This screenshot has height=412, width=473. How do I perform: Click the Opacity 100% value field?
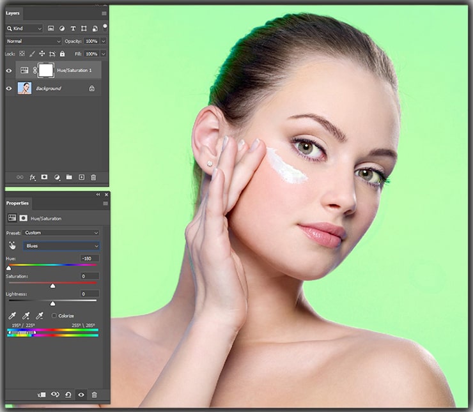(91, 41)
